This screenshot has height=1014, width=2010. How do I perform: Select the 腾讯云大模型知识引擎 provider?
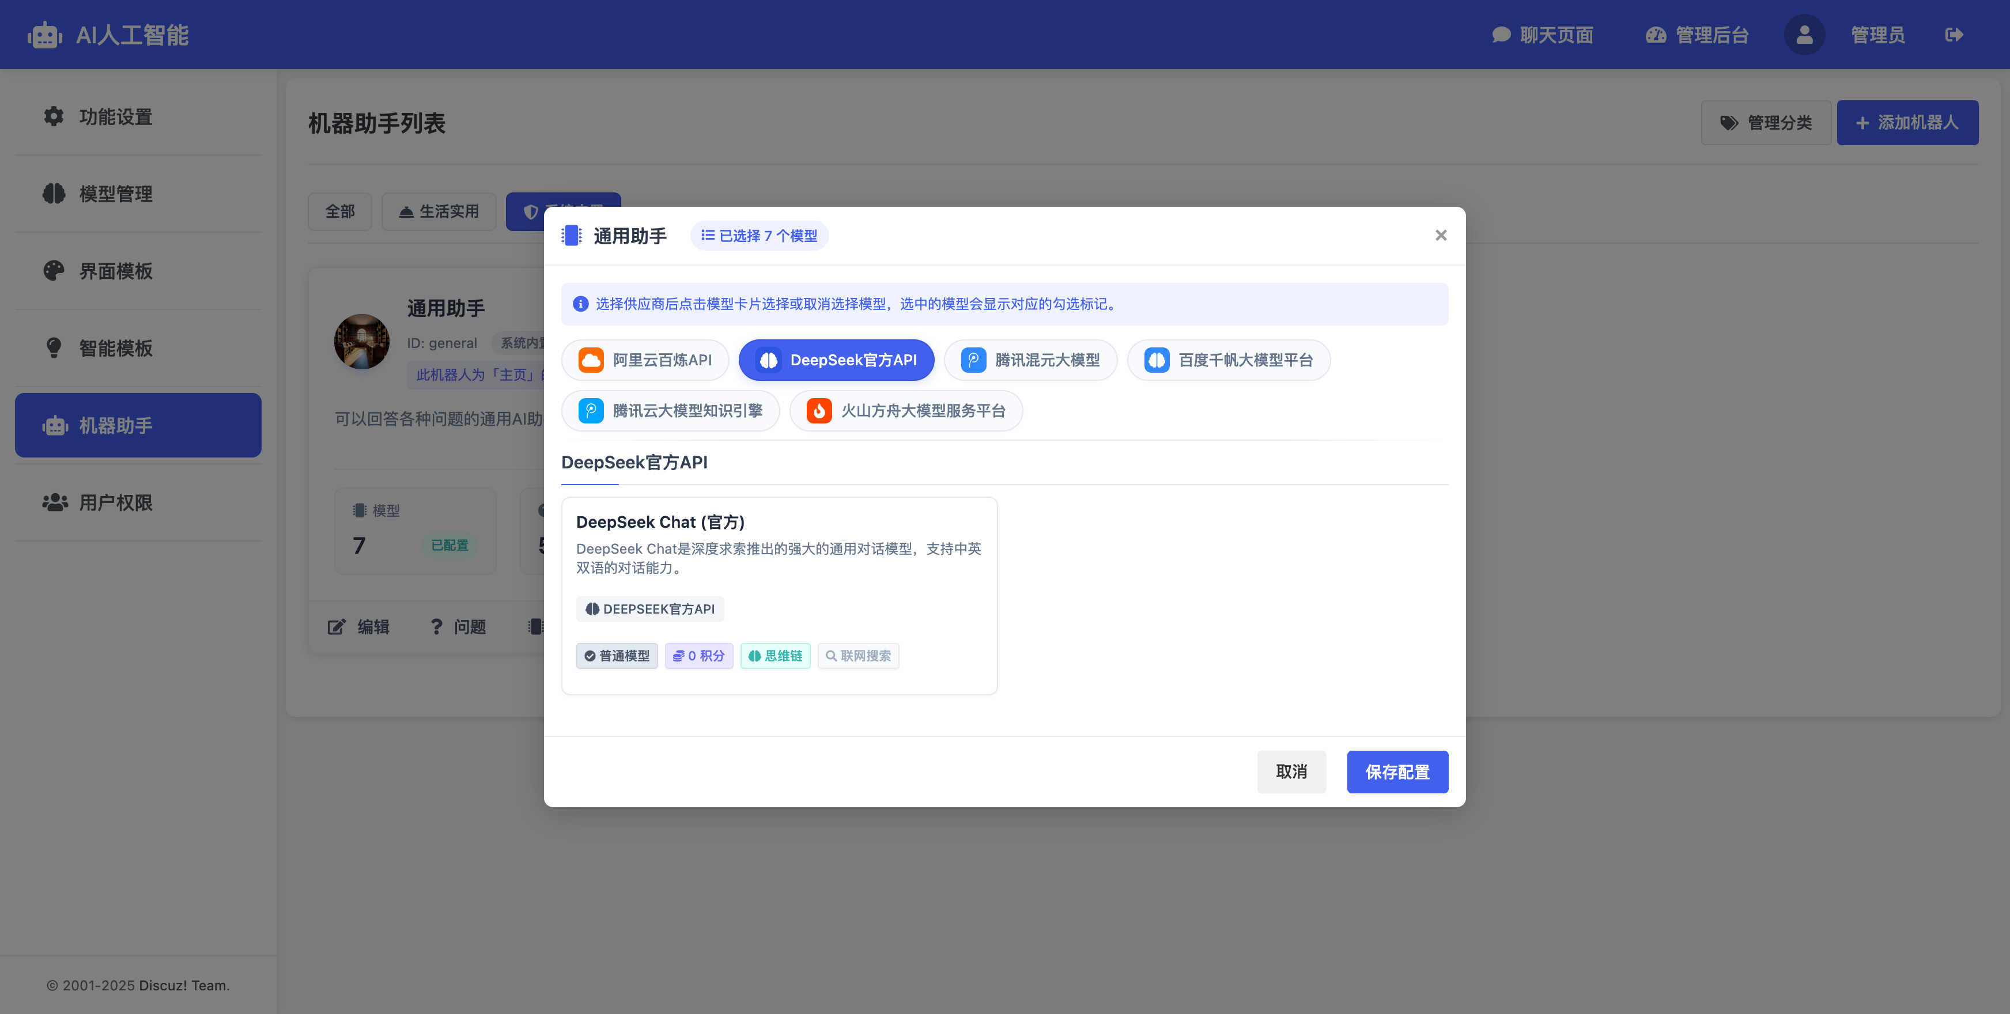coord(670,411)
